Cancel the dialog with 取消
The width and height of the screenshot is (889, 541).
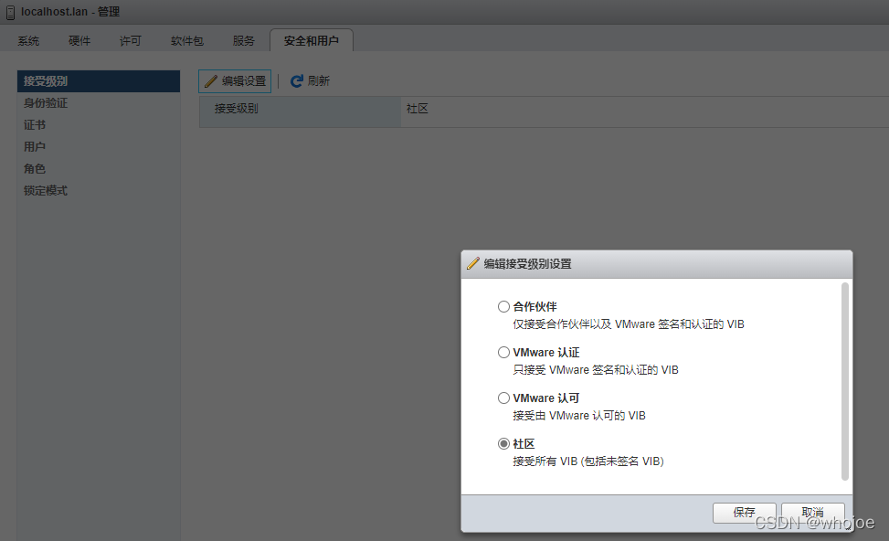click(812, 513)
